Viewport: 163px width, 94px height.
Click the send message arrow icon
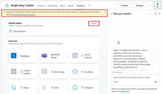156,82
